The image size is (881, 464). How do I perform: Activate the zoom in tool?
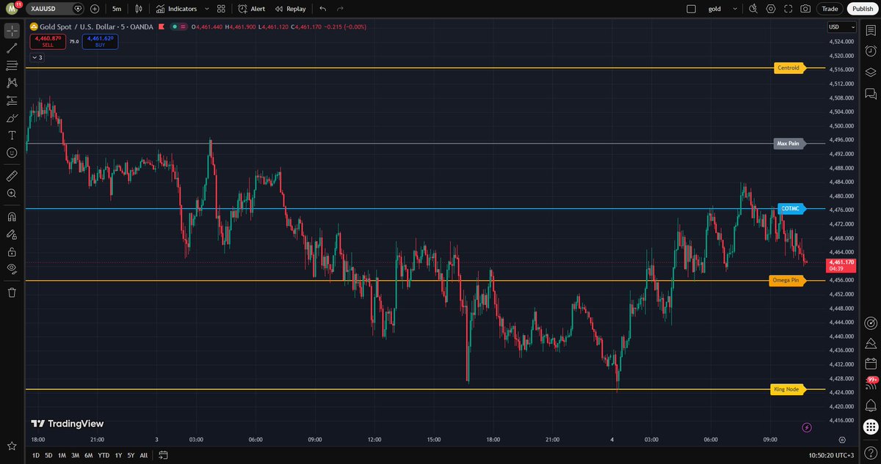12,194
